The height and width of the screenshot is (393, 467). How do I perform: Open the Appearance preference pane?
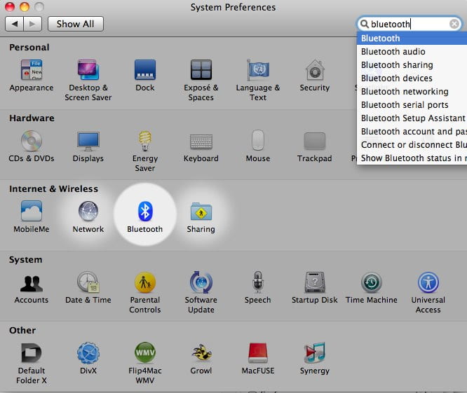point(32,76)
